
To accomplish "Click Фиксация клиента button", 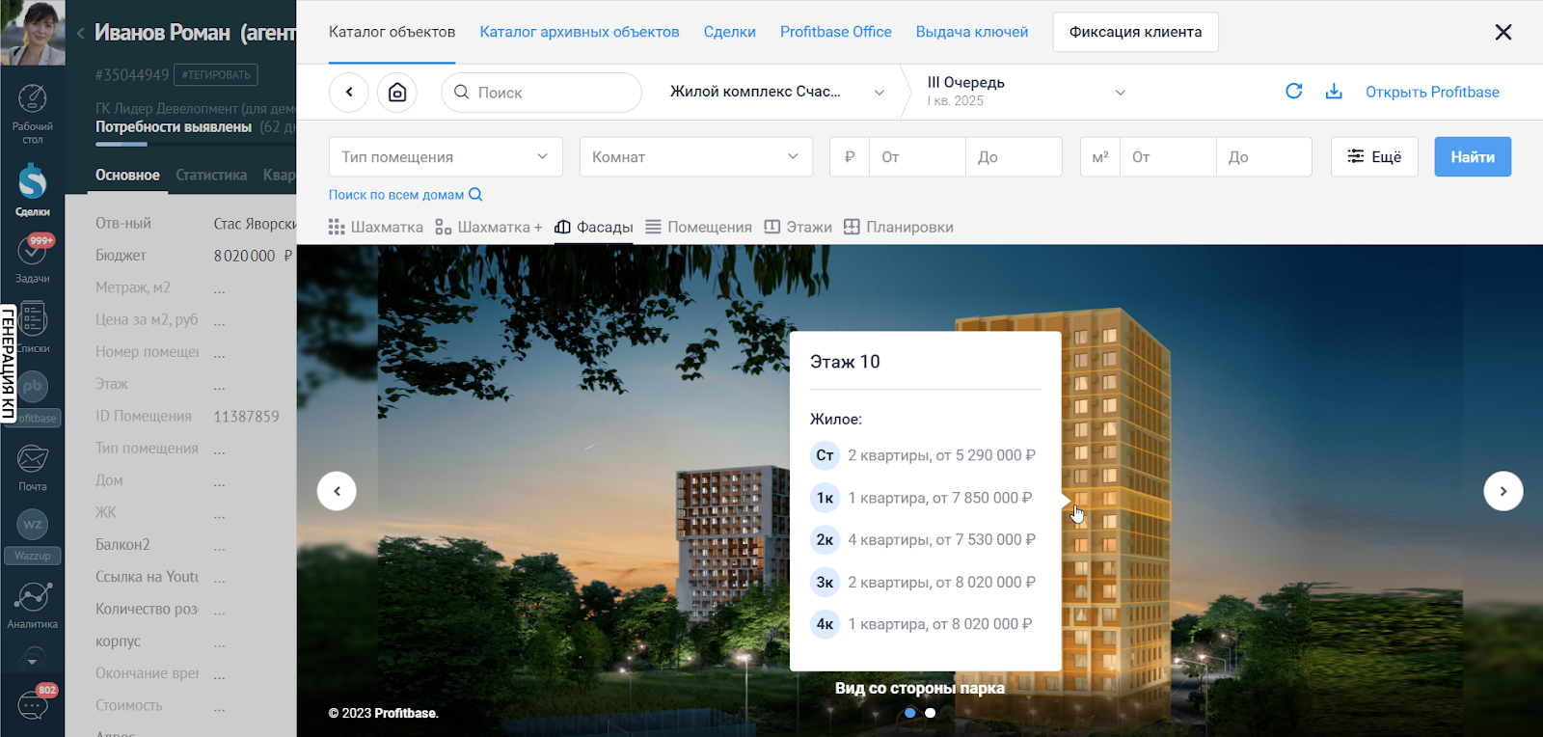I will [1135, 32].
